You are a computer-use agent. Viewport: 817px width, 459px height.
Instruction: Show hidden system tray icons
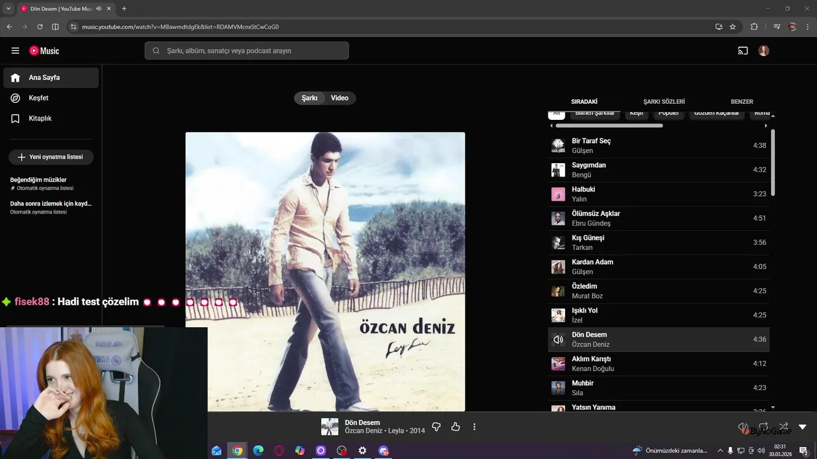[x=720, y=451]
